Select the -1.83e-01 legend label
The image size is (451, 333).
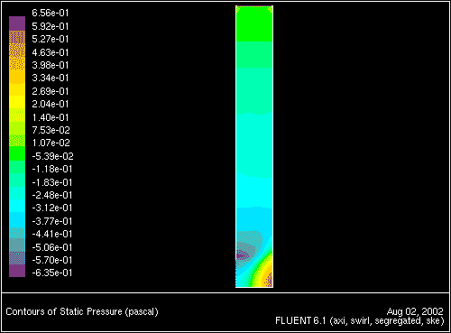point(52,182)
